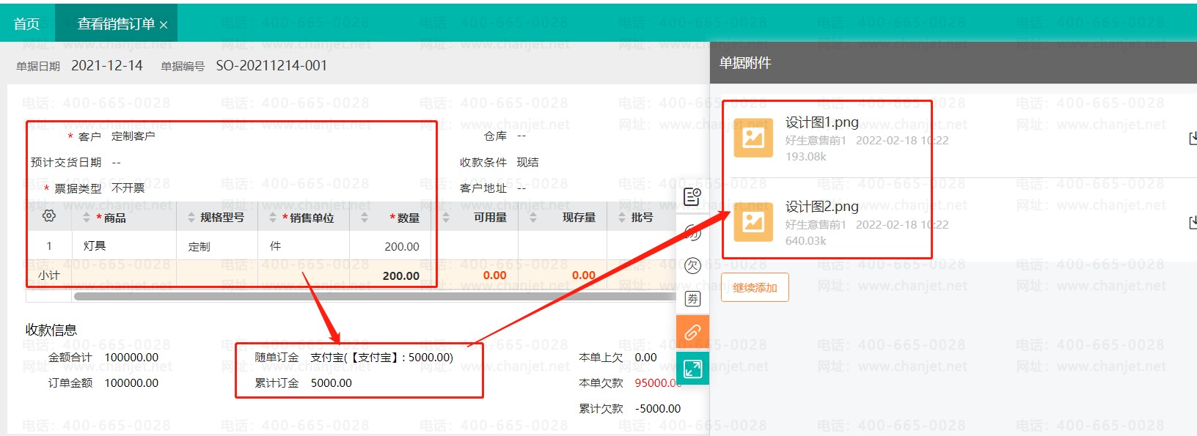Click the subtotal quantity 200.00 in 小计 row
Image resolution: width=1197 pixels, height=436 pixels.
tap(401, 276)
